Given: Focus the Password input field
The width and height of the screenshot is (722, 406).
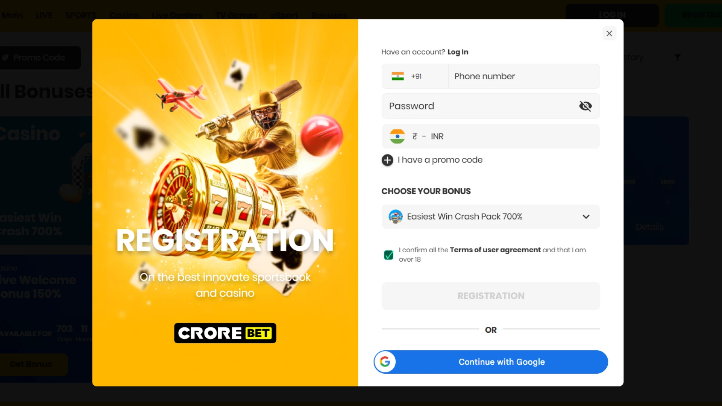Looking at the screenshot, I should [x=479, y=106].
